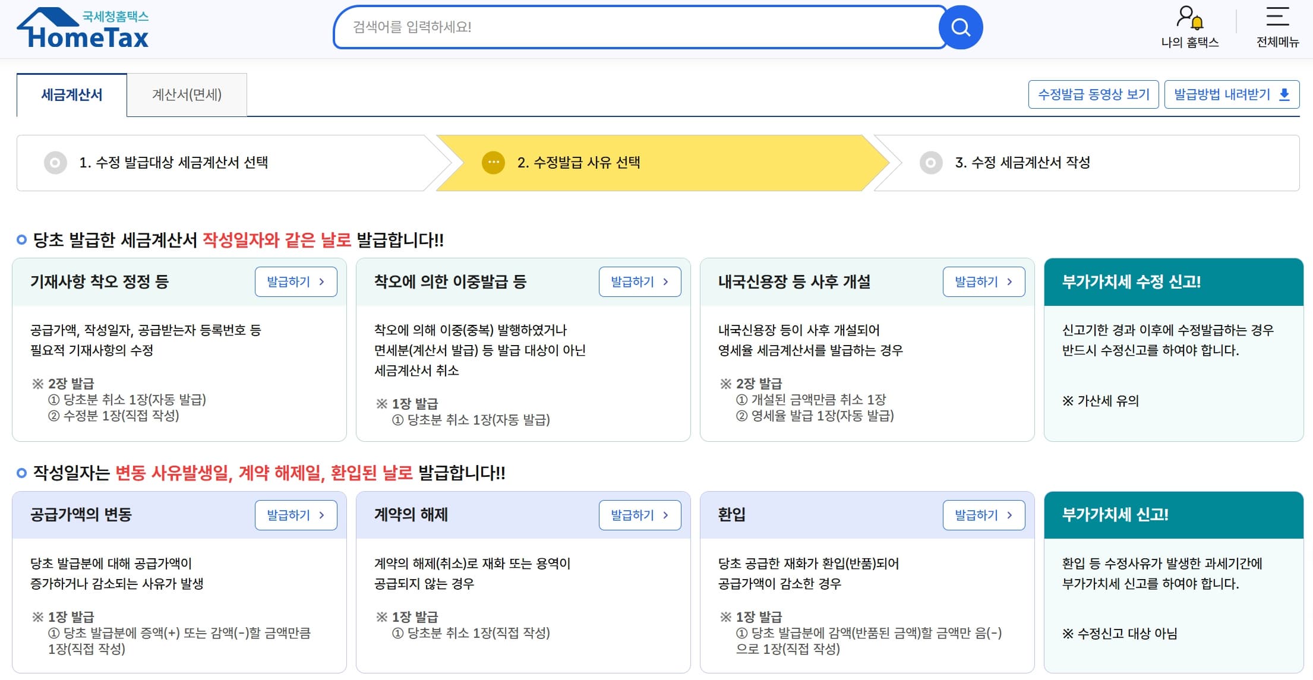Click 발급하기 for 공급가액의 변동
Viewport: 1313px width, 680px height.
(x=296, y=515)
